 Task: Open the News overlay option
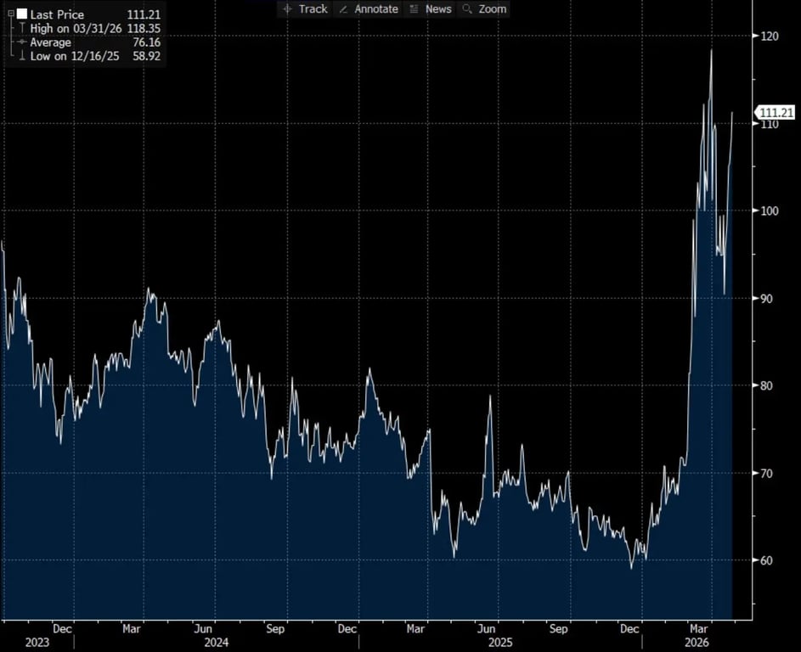click(430, 8)
